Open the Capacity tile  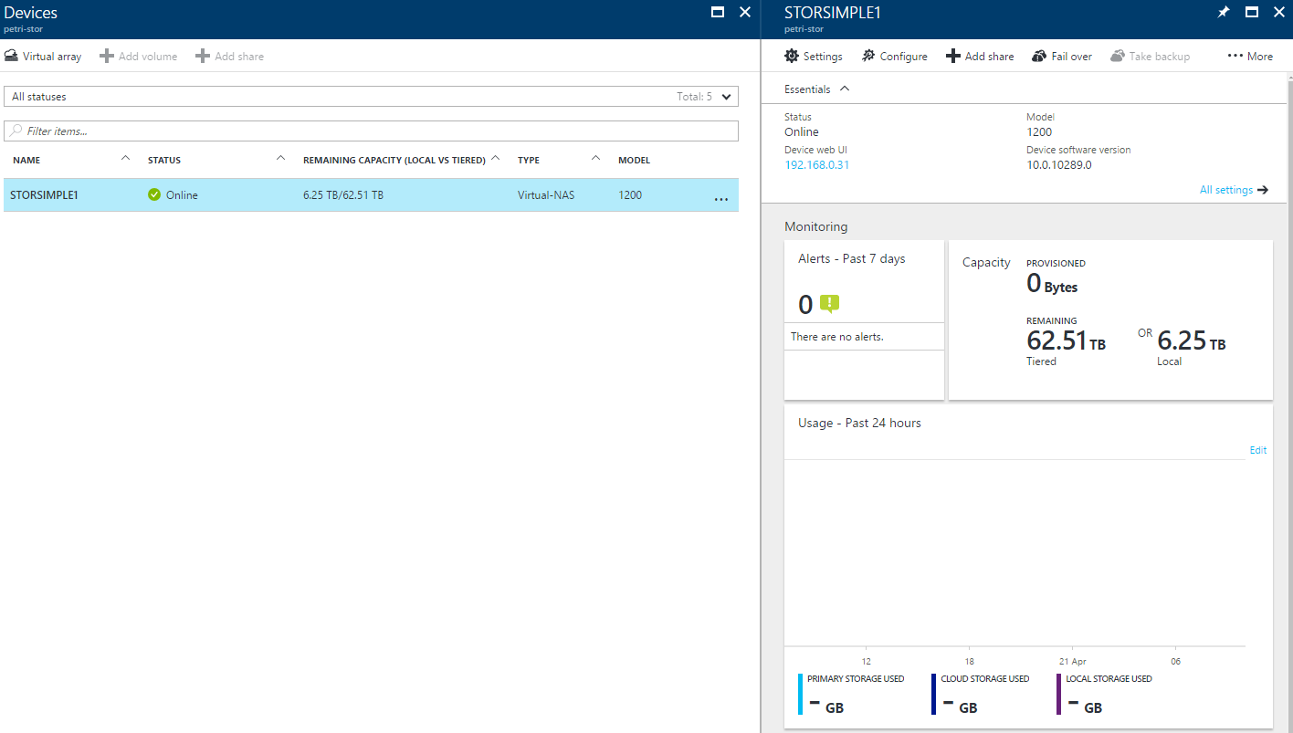point(1110,320)
